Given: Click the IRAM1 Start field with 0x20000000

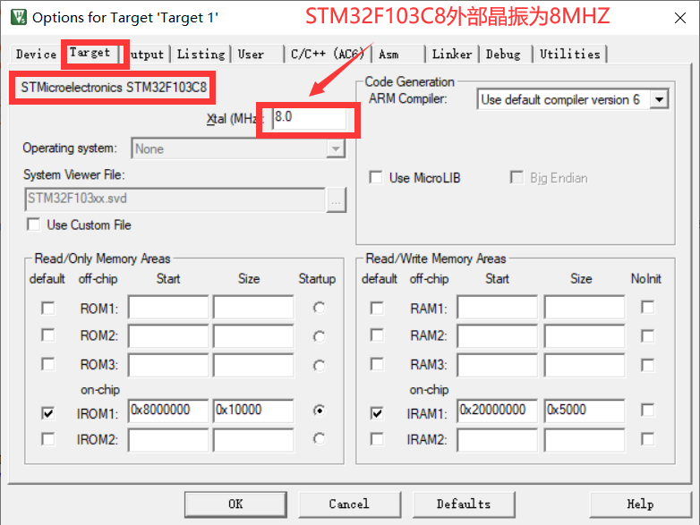Looking at the screenshot, I should [498, 411].
